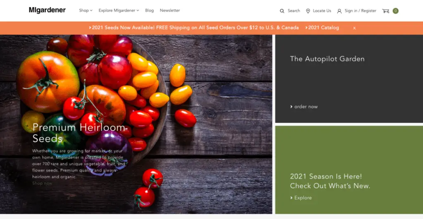Click the '2021 Season Is Here!' heading
423x219 pixels.
click(326, 177)
